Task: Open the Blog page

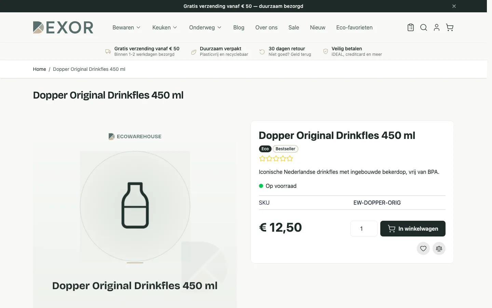Action: (x=239, y=27)
